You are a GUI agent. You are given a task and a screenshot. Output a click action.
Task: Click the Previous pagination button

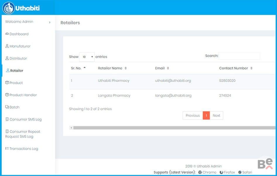(x=193, y=116)
